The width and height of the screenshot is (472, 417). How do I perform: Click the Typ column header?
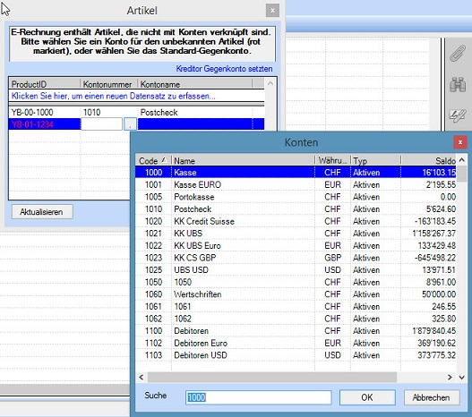tap(375, 160)
